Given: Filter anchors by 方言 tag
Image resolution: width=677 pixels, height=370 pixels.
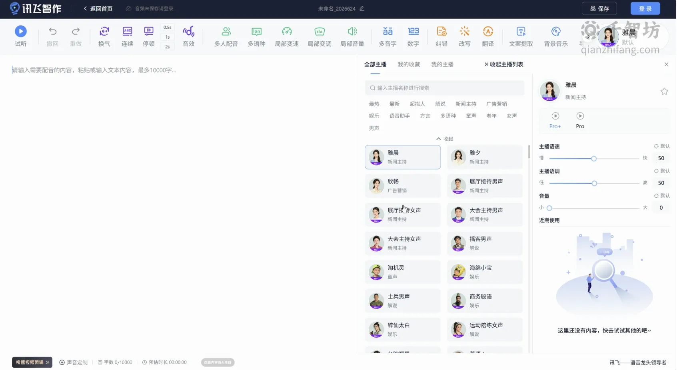Looking at the screenshot, I should pyautogui.click(x=425, y=116).
